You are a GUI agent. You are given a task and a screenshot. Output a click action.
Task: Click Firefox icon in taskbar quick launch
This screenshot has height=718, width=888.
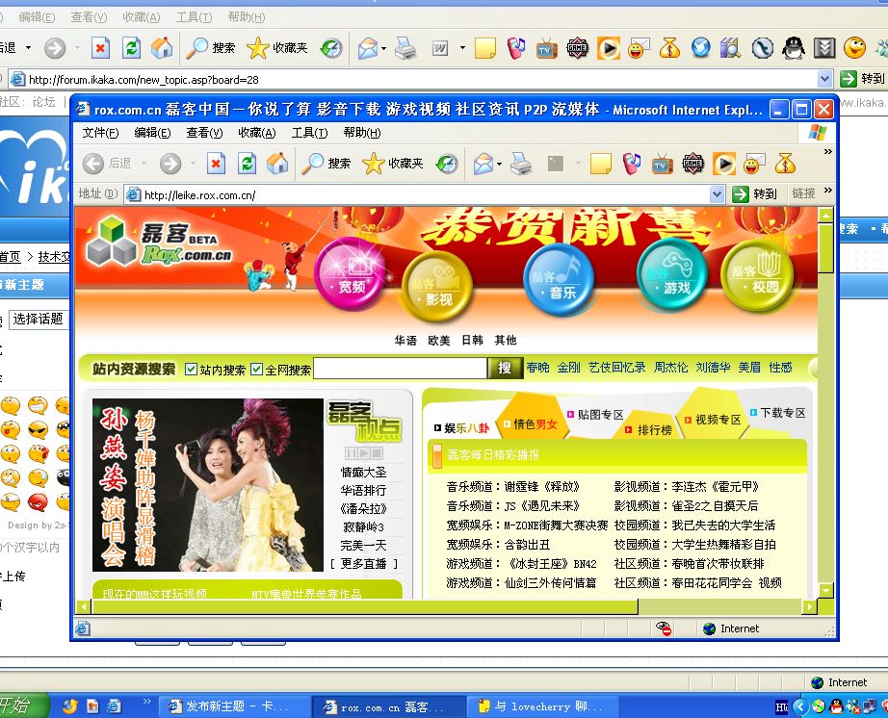70,706
